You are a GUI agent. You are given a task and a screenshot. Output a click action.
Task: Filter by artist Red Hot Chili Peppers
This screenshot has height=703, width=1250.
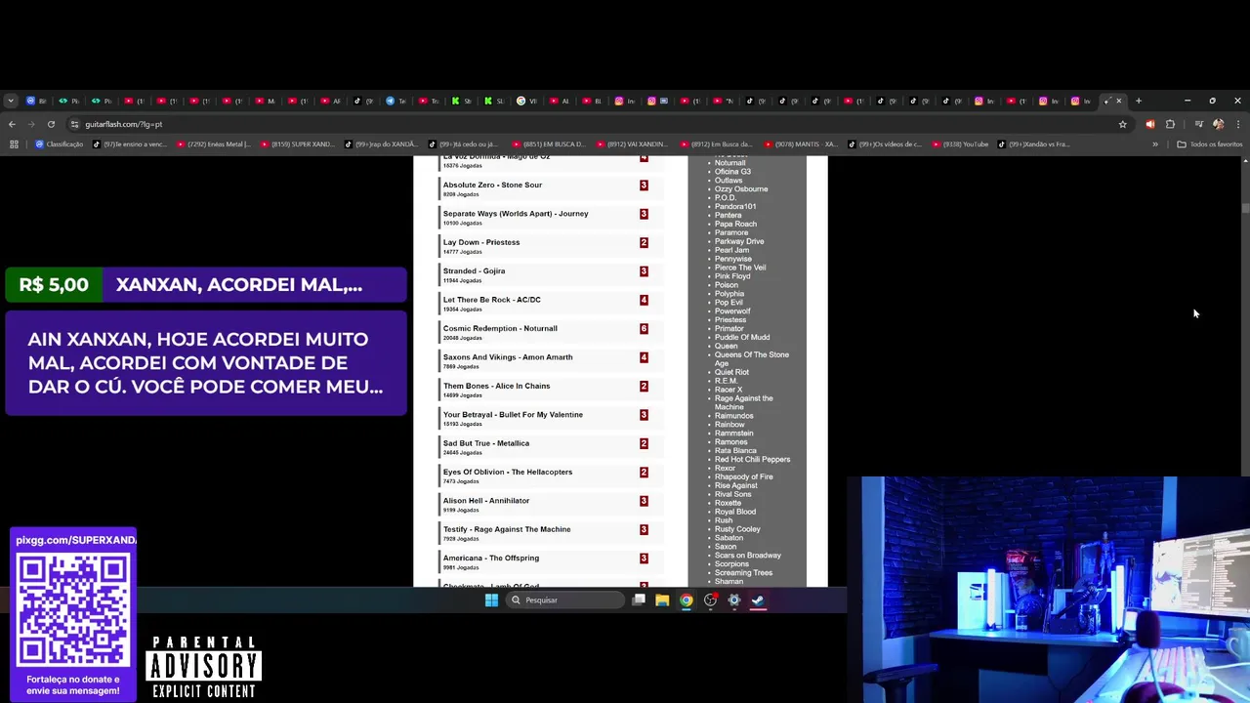coord(752,459)
